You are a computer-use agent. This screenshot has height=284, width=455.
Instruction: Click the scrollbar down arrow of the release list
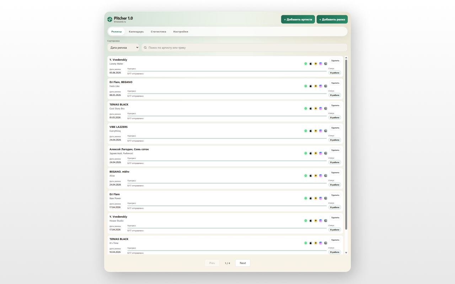pos(346,253)
